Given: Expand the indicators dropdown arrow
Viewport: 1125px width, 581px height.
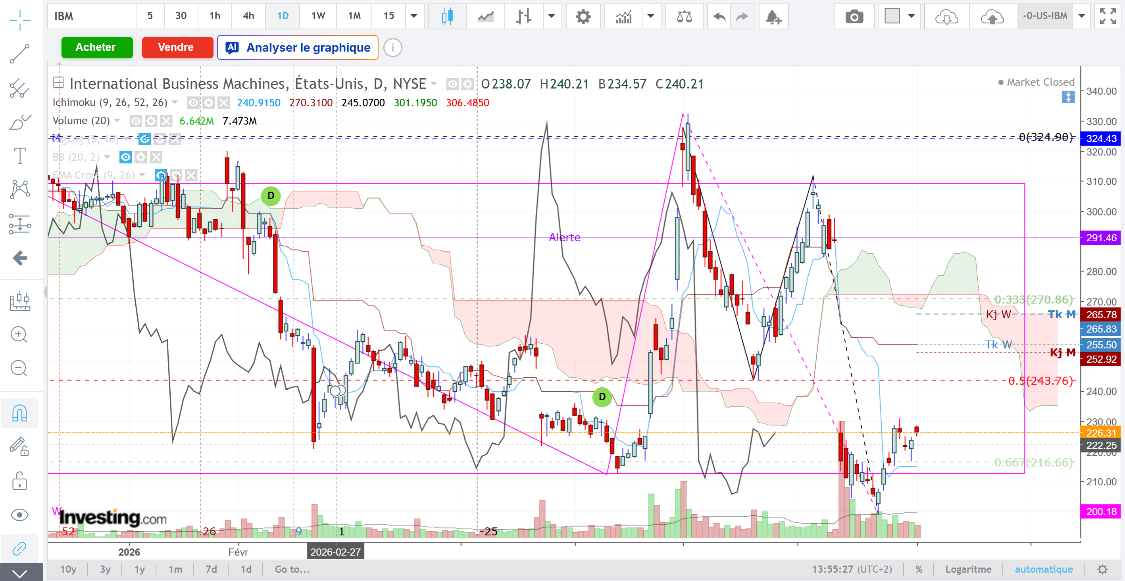Looking at the screenshot, I should (651, 17).
